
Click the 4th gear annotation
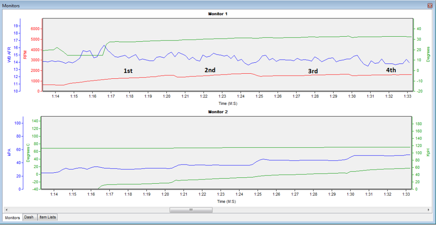pyautogui.click(x=391, y=71)
